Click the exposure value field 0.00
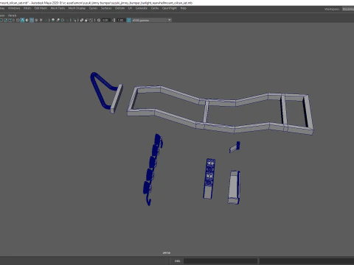The image size is (354, 265). pos(105,20)
